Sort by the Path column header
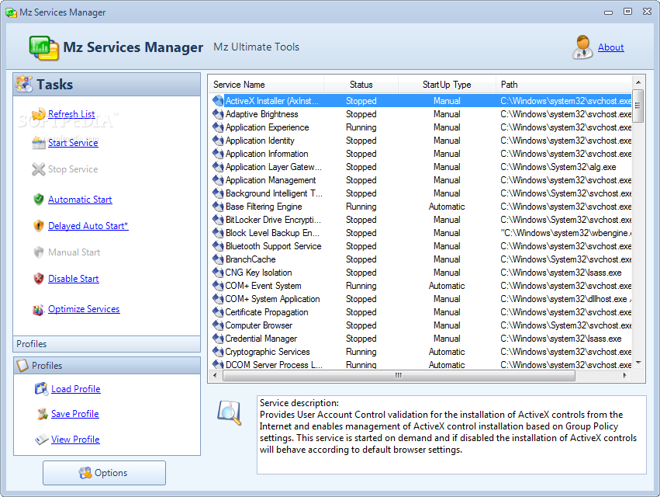660x497 pixels. [564, 85]
